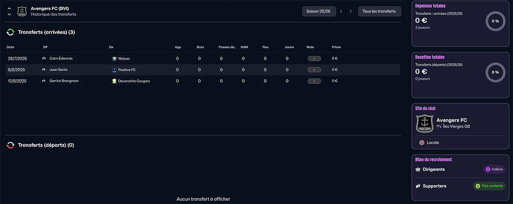Click the red departures transfers icon
The width and height of the screenshot is (513, 204).
coord(11,145)
